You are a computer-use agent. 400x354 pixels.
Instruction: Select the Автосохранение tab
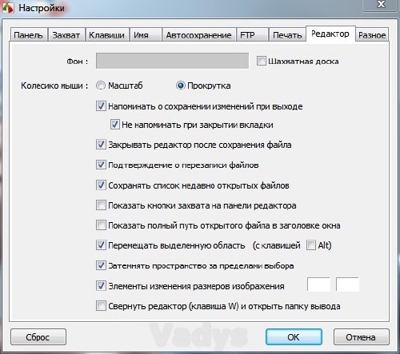199,35
